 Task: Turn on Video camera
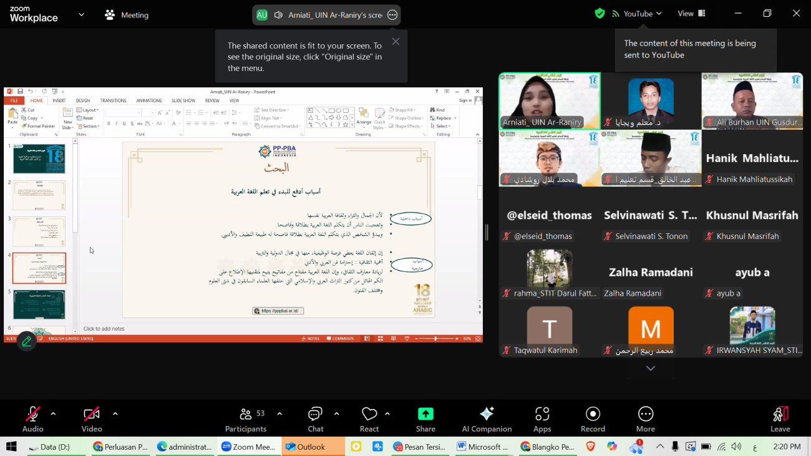point(92,419)
